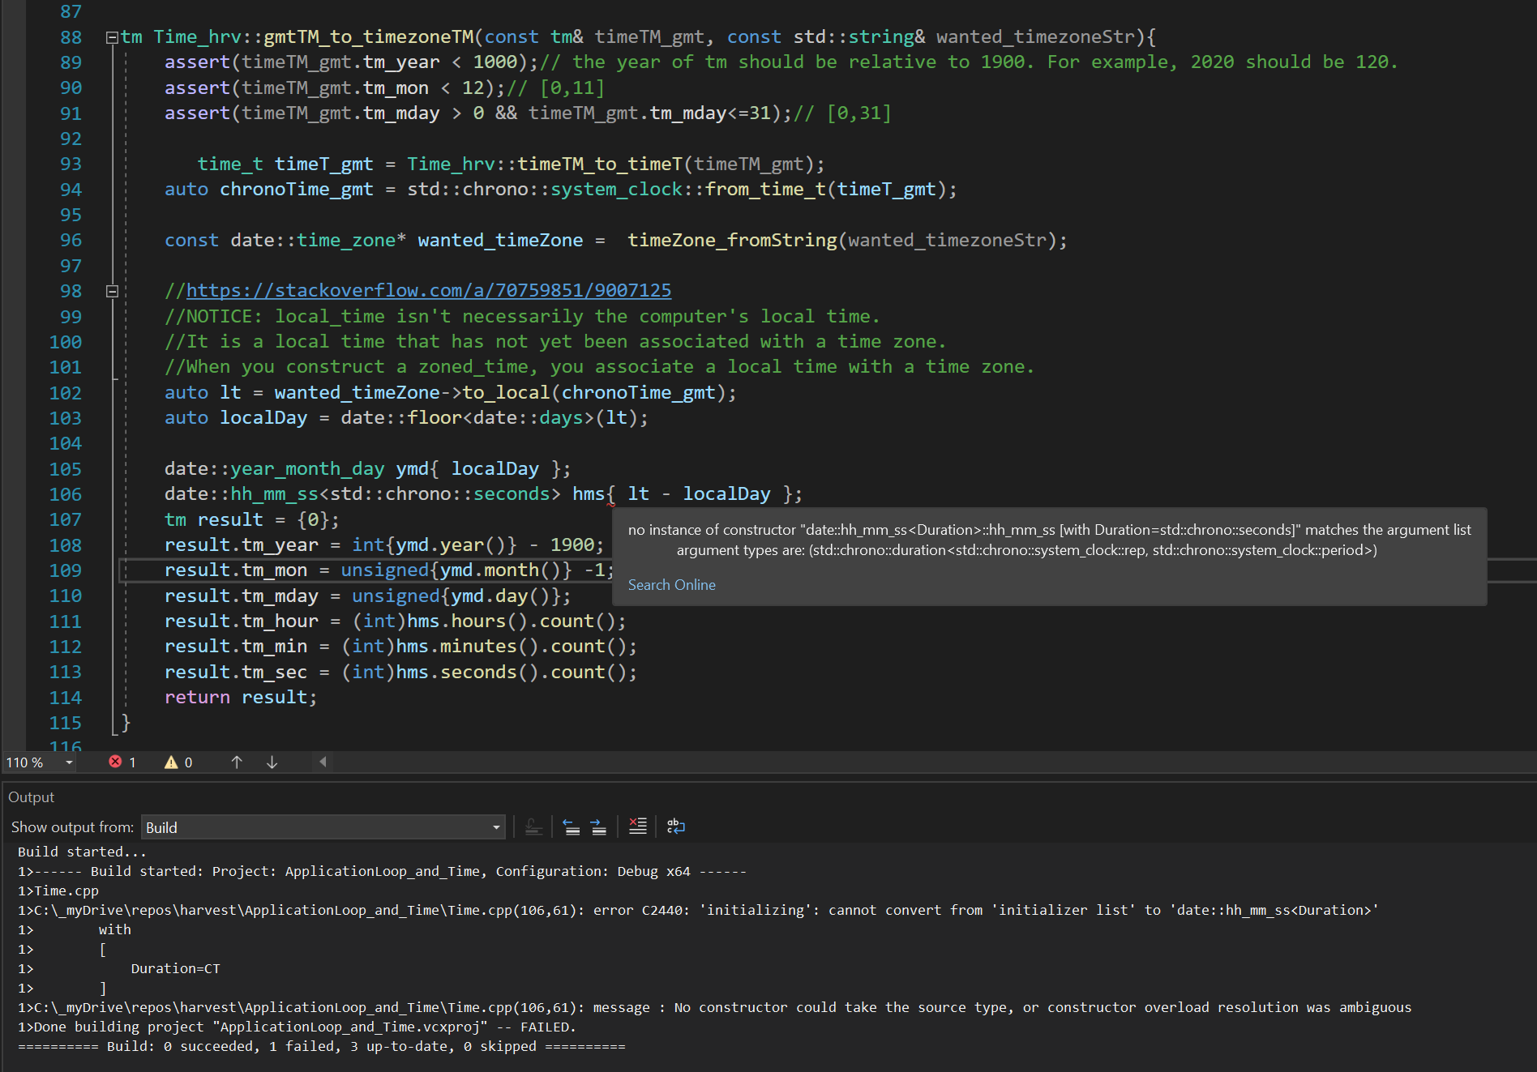The image size is (1537, 1072).
Task: Open the stackoverflow.com link in the comment
Action: (429, 290)
